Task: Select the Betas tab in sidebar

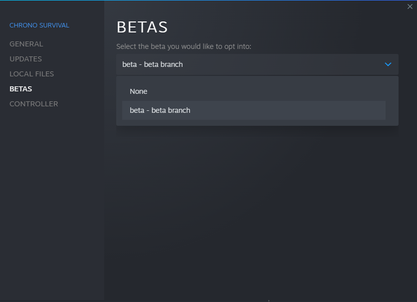Action: pyautogui.click(x=20, y=89)
